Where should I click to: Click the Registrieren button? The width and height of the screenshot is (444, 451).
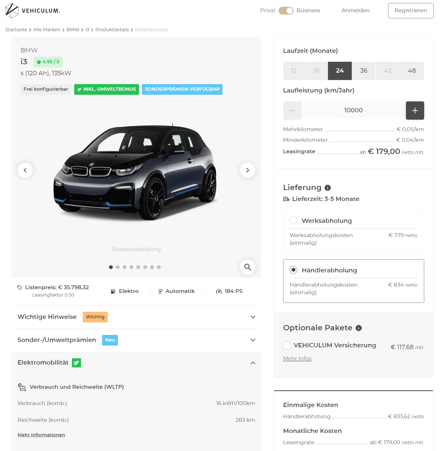tap(410, 11)
